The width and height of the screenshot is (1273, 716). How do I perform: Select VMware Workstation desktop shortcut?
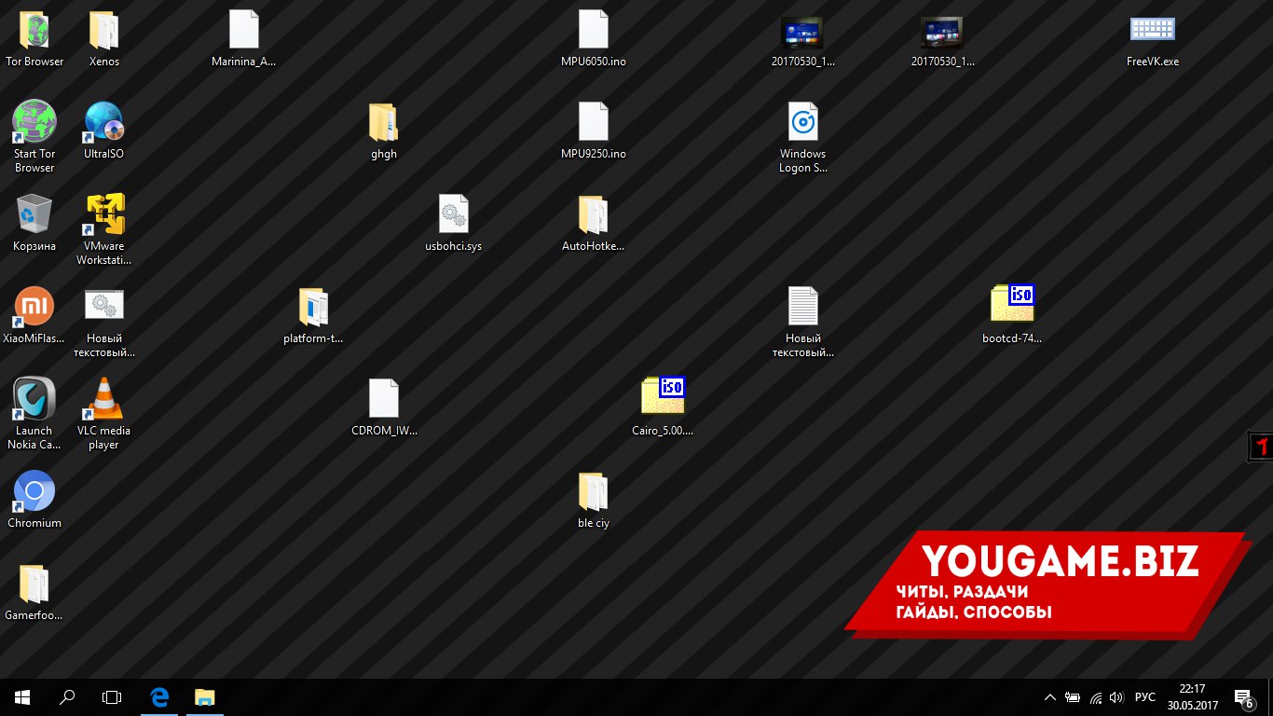click(103, 216)
